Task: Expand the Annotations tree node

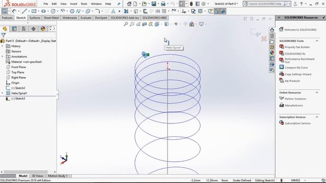Action: point(3,56)
